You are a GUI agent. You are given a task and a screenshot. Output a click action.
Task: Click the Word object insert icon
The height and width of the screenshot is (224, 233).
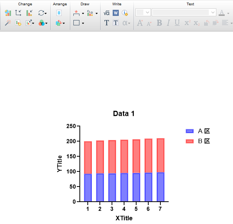[x=116, y=13]
